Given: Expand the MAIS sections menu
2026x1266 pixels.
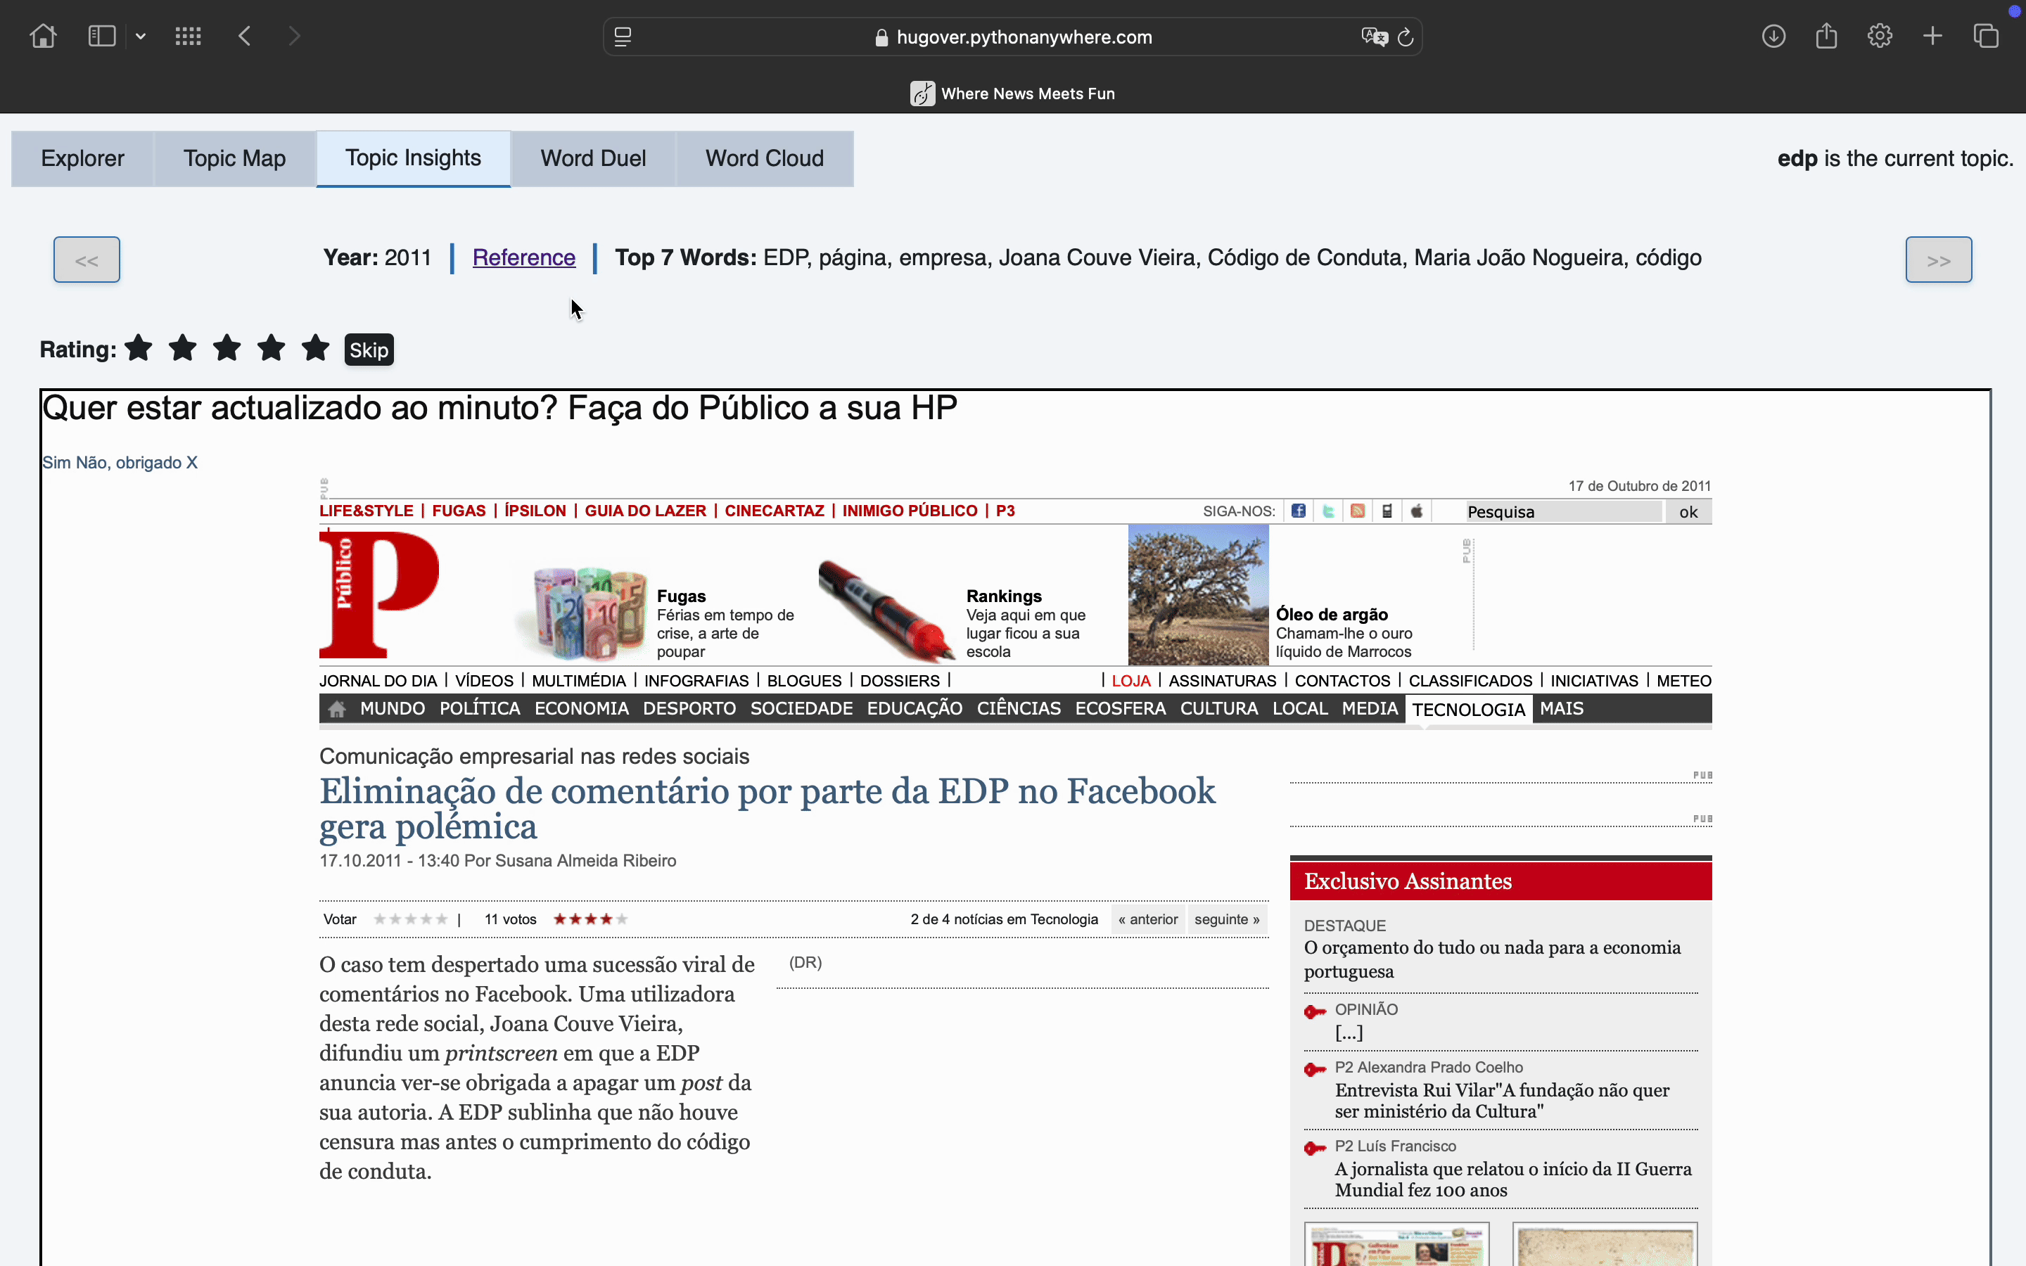Looking at the screenshot, I should click(x=1562, y=708).
